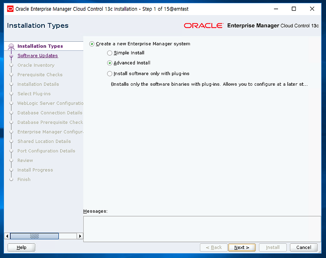Select the Oracle Inventory step
The height and width of the screenshot is (258, 326).
(36, 65)
